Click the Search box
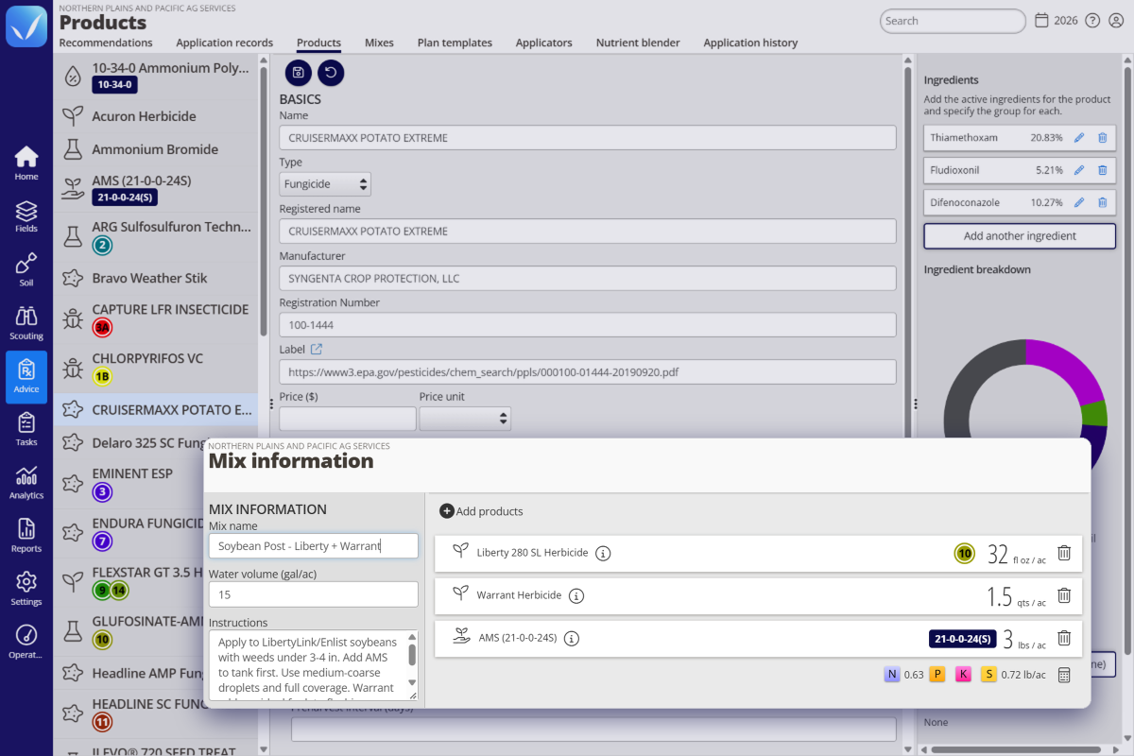1134x756 pixels. click(953, 21)
